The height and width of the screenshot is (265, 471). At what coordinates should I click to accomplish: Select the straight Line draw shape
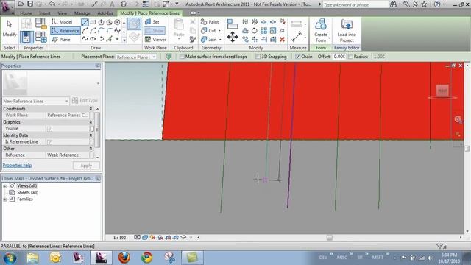[85, 22]
